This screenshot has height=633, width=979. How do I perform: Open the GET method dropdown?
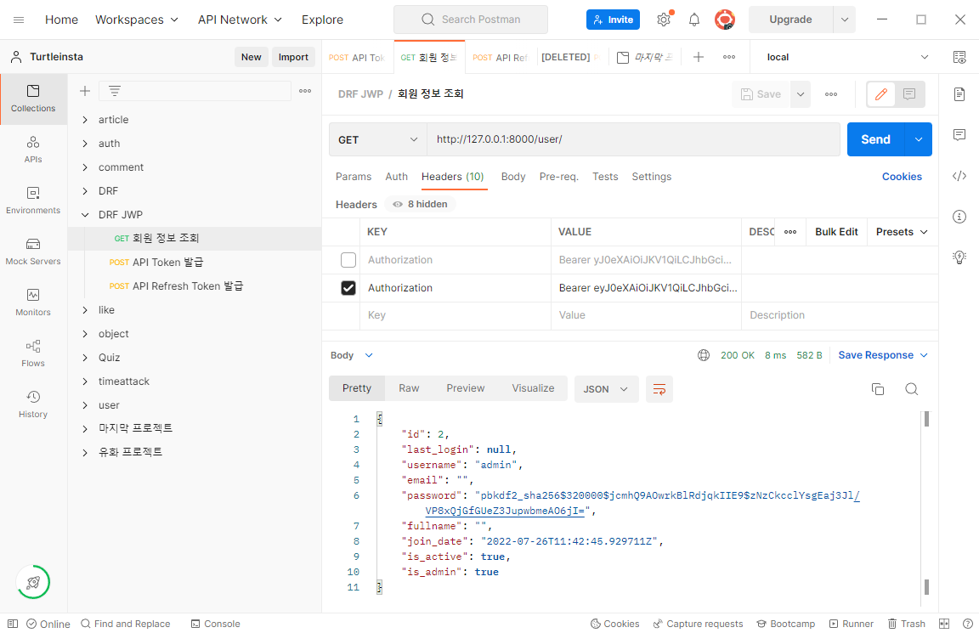377,140
